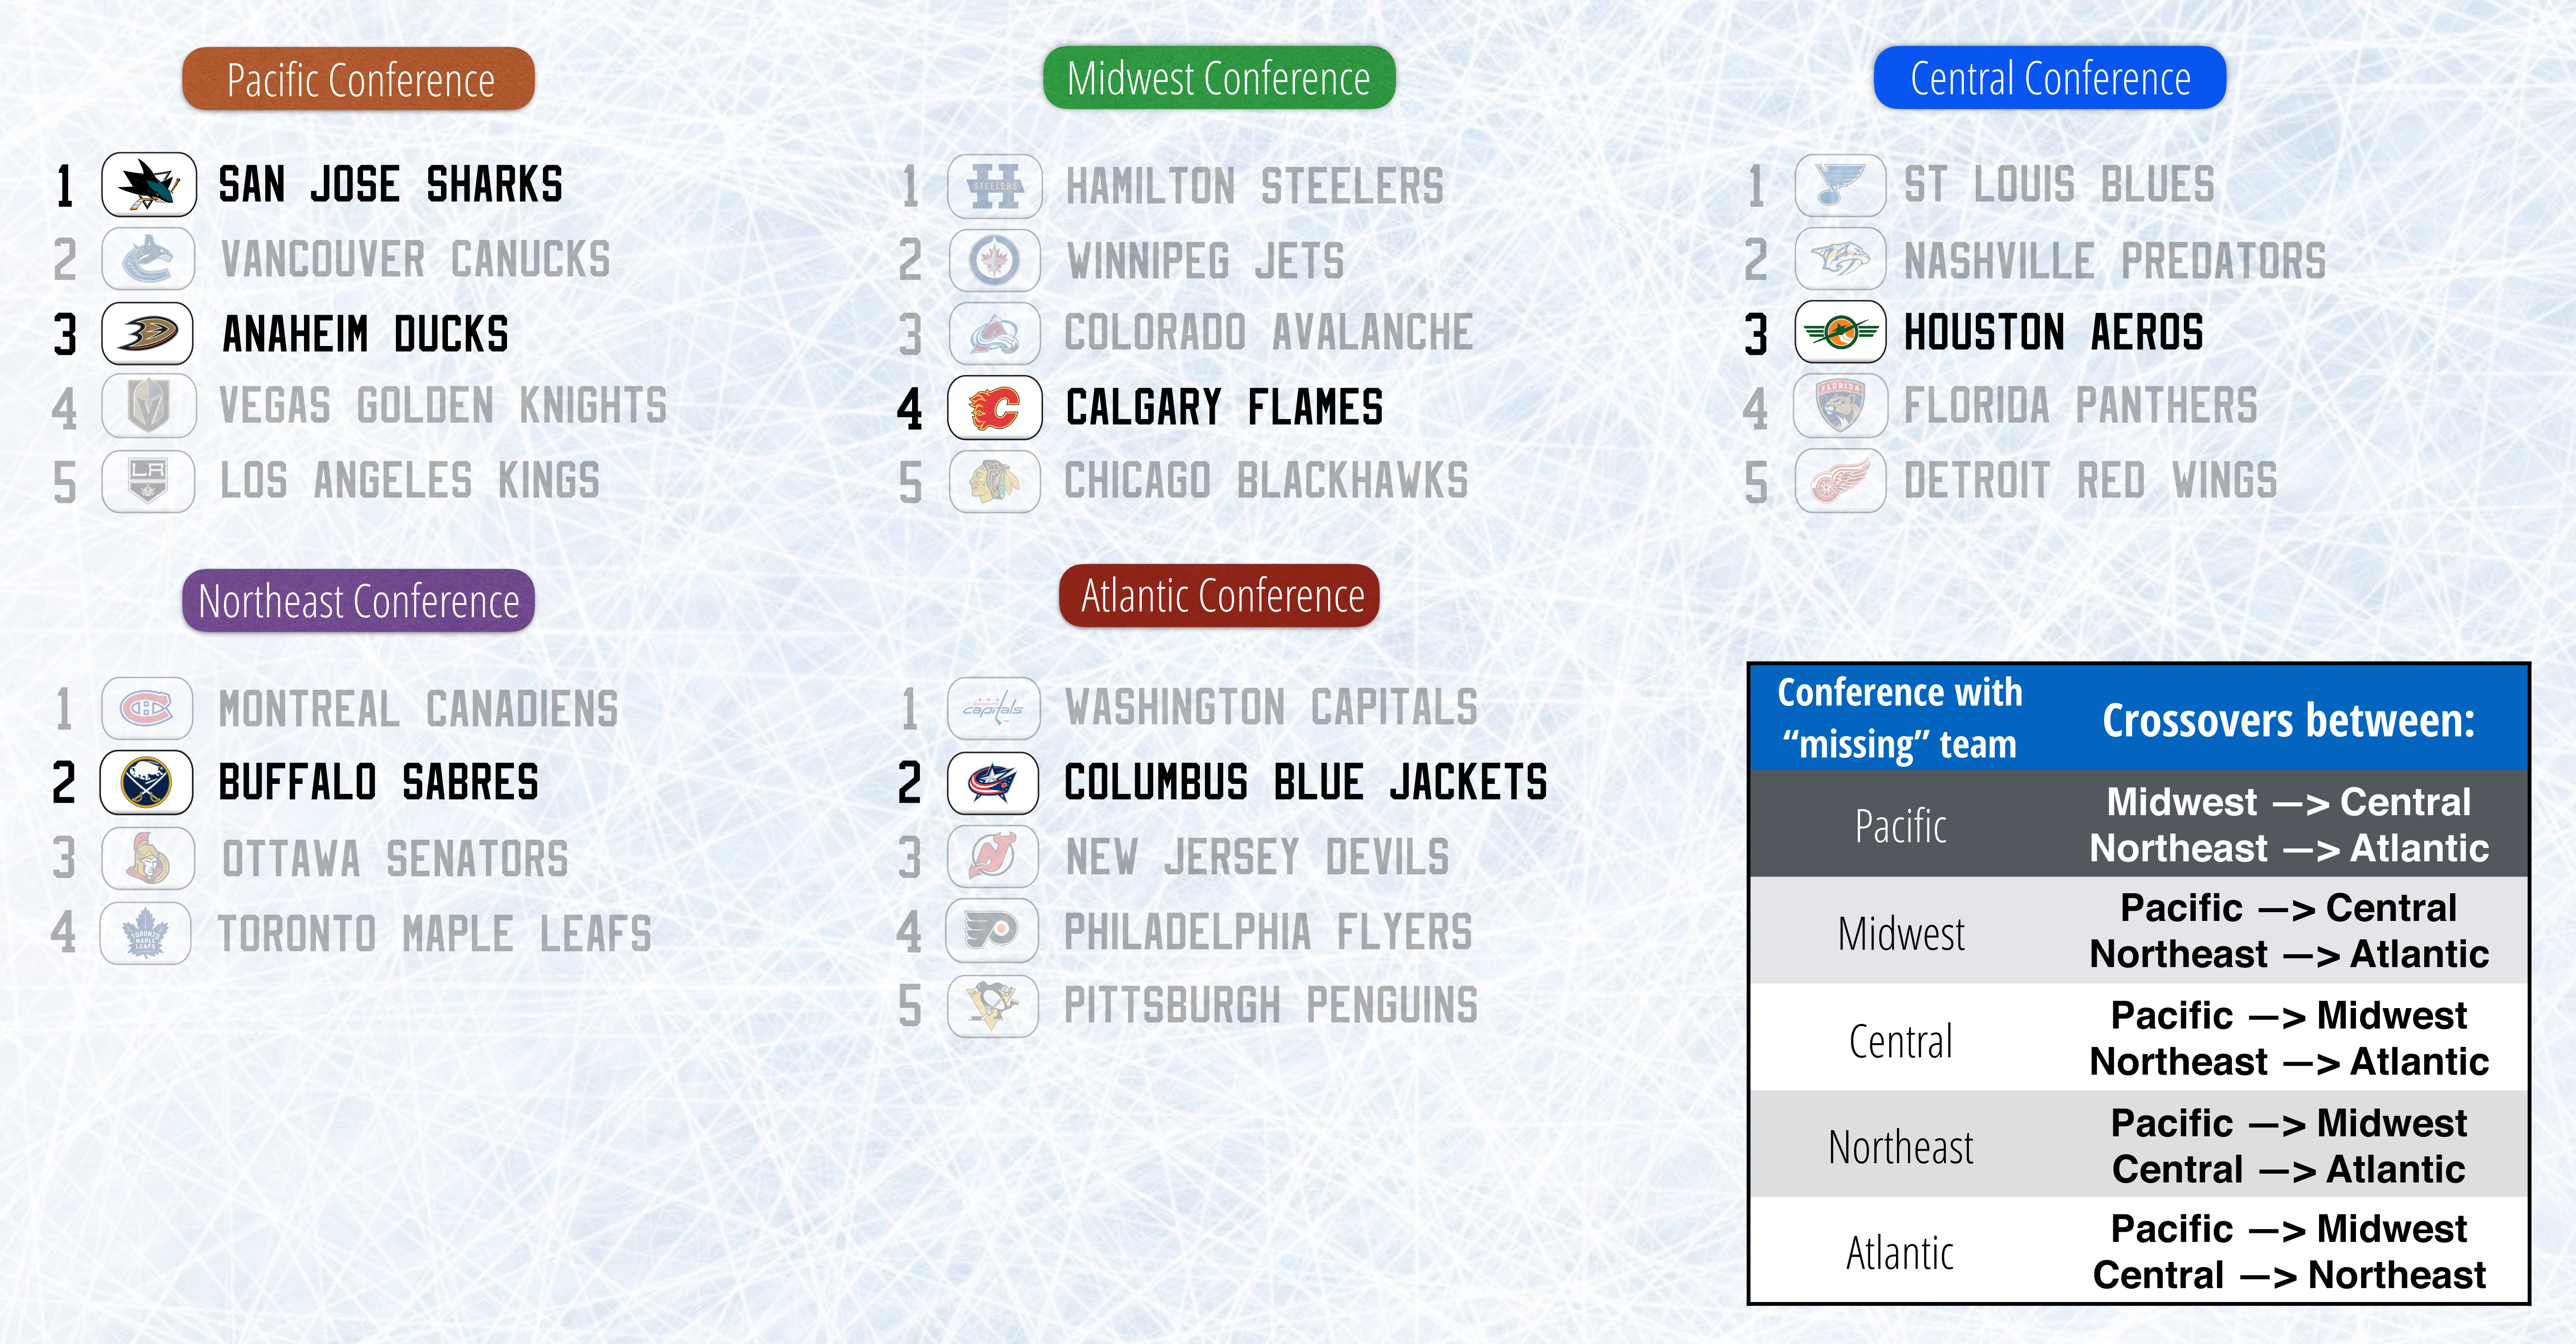The height and width of the screenshot is (1344, 2576).
Task: Select the Atlantic Conference red label
Action: [1220, 596]
